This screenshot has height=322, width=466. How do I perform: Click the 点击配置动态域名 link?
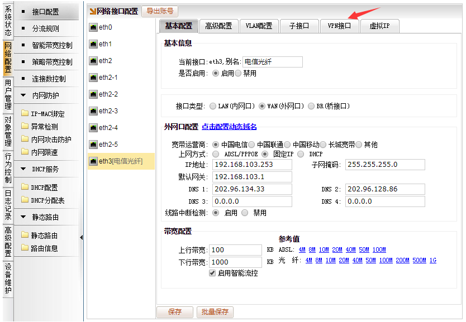pyautogui.click(x=229, y=127)
